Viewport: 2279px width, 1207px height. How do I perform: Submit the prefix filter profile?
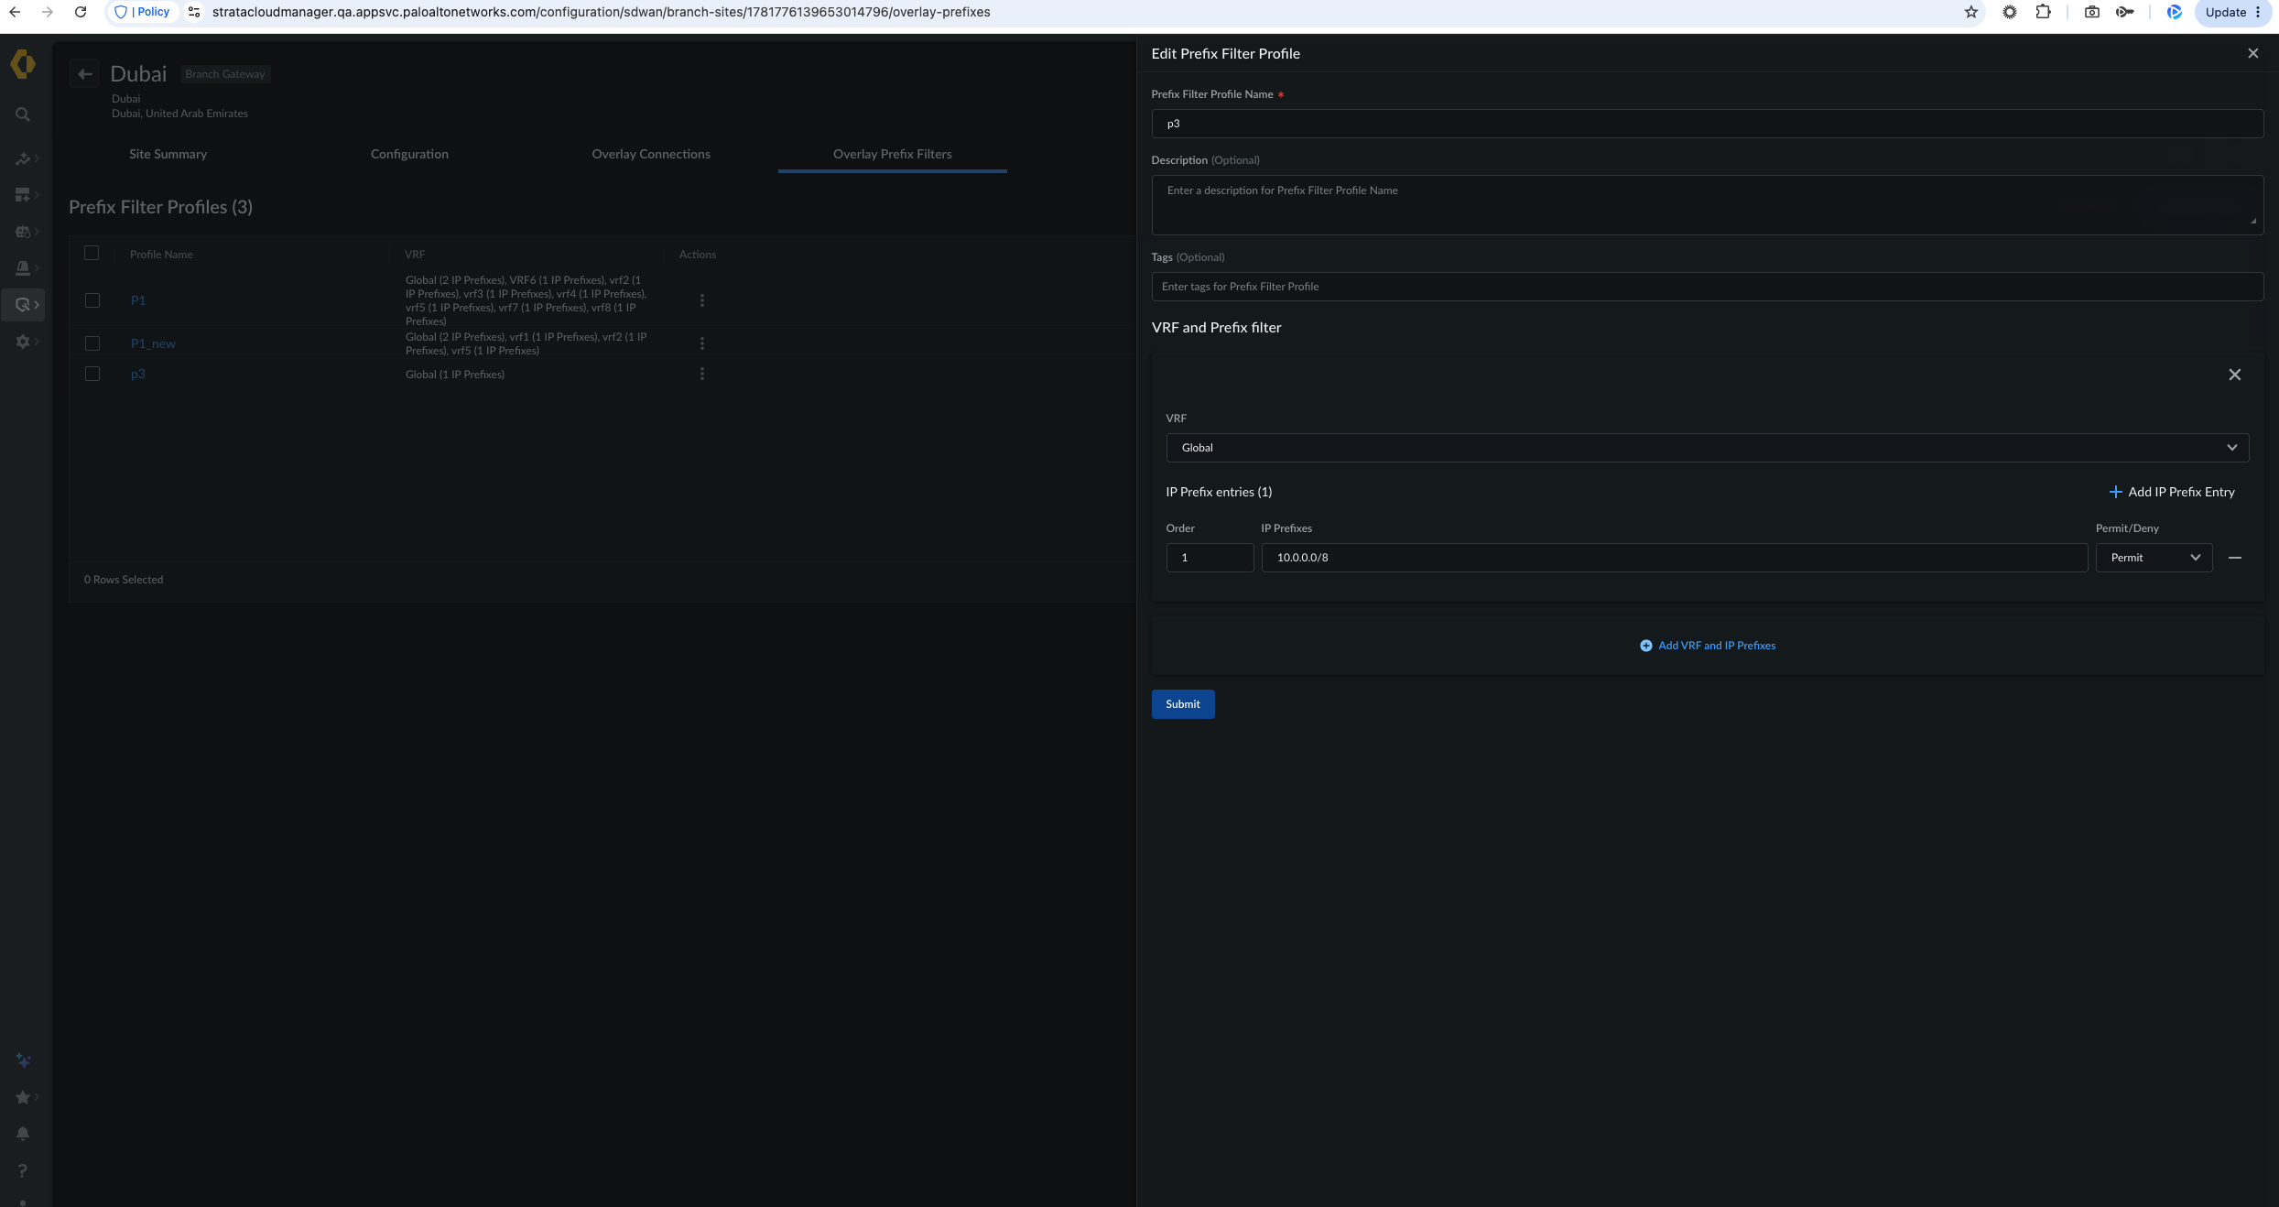tap(1183, 704)
